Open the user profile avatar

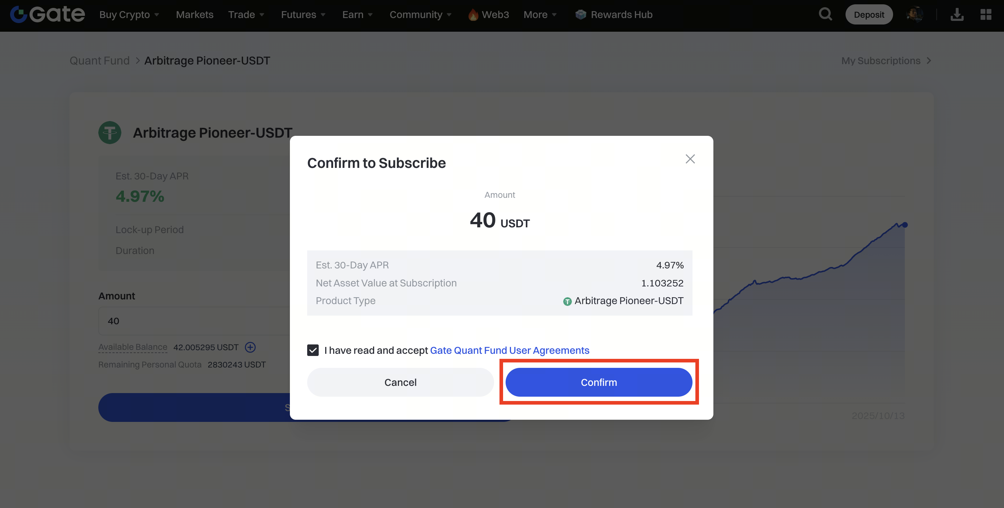(x=914, y=14)
